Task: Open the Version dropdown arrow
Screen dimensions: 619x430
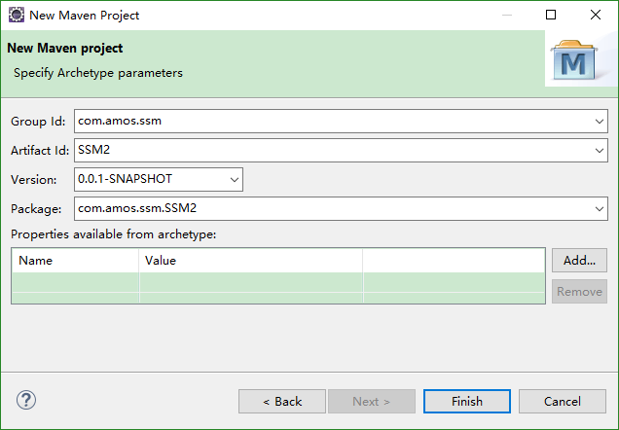Action: pyautogui.click(x=235, y=180)
